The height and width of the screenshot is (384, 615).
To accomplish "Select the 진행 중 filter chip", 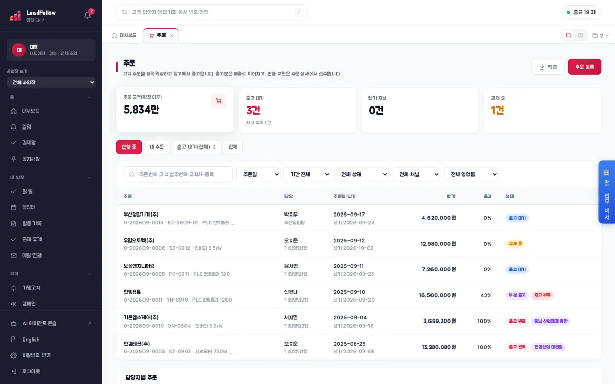I will [129, 147].
